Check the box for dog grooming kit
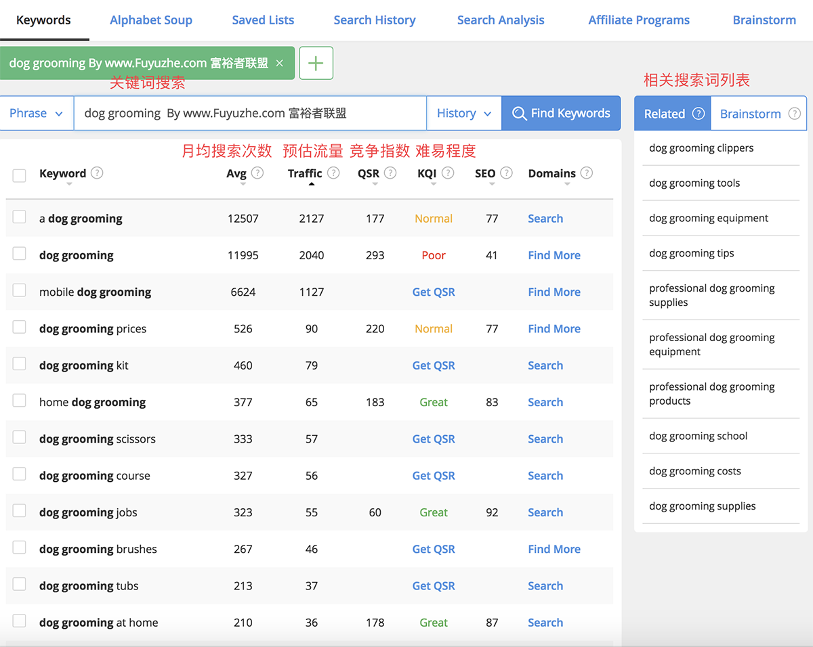 coord(20,364)
